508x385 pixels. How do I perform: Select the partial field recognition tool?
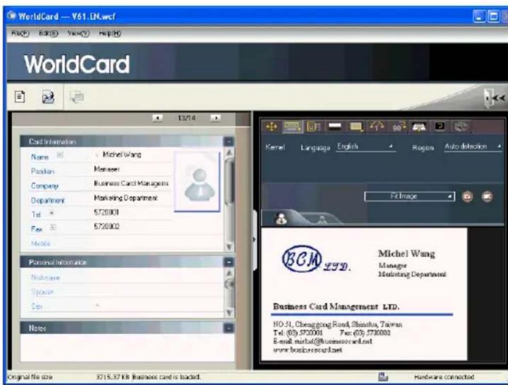(313, 127)
